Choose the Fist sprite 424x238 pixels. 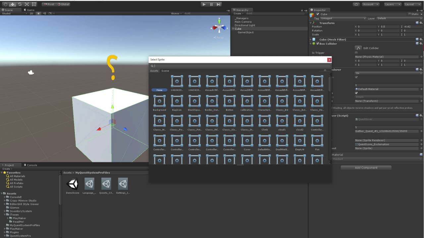coord(317,143)
